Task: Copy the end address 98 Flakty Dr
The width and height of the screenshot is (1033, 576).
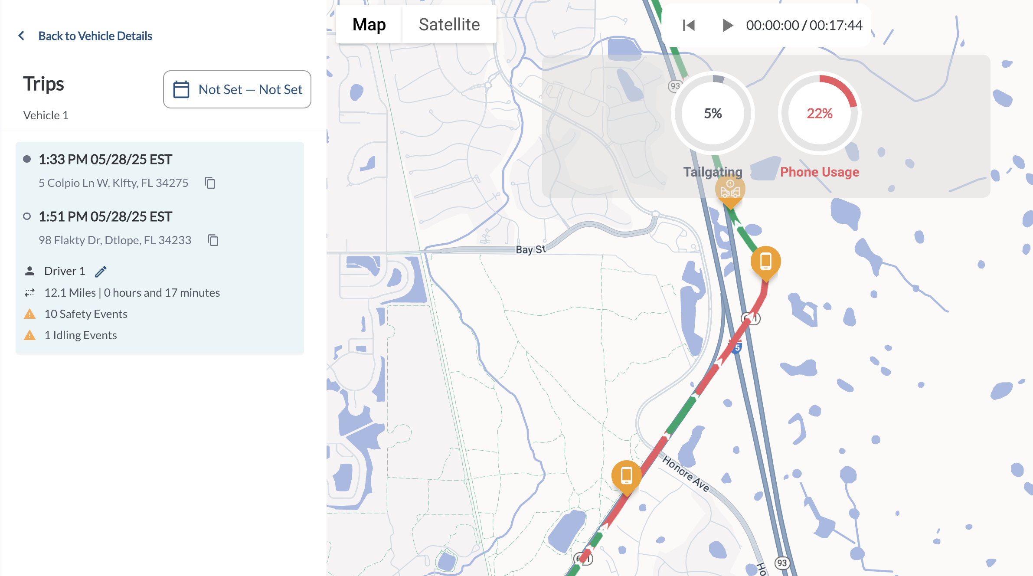Action: pos(213,240)
